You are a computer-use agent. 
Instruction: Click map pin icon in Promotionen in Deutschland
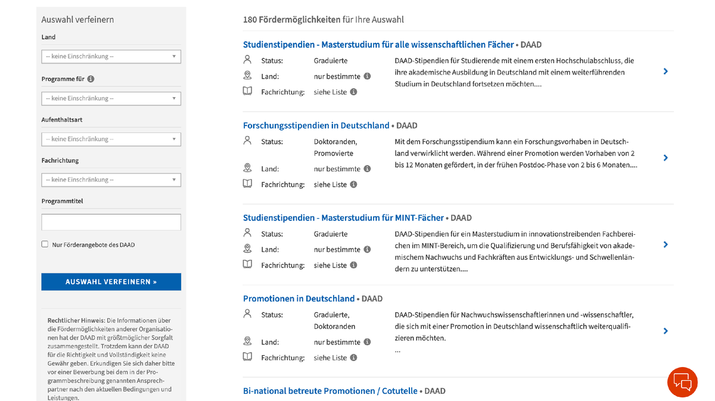247,341
